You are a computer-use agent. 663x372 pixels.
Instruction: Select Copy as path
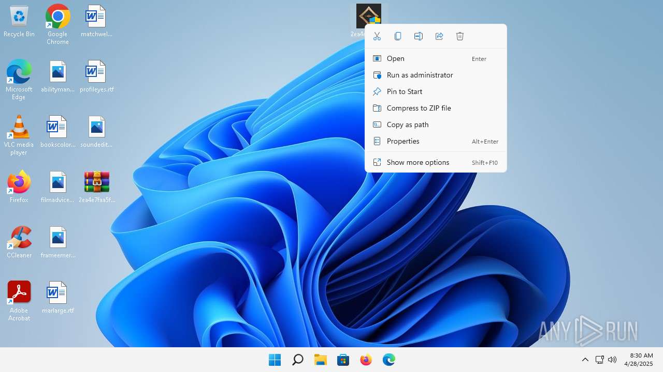(436, 125)
